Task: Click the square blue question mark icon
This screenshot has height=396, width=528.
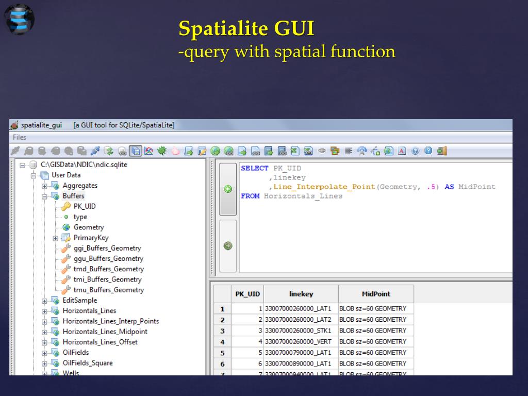Action: [428, 151]
